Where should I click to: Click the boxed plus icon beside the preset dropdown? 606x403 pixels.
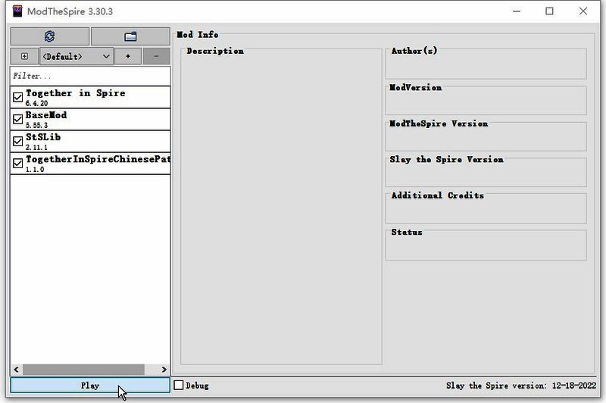tap(24, 56)
